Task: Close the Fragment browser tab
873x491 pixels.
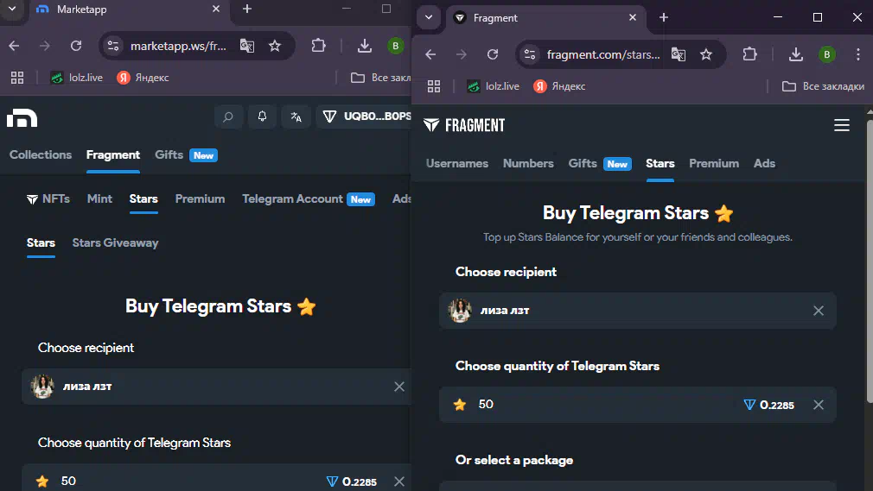Action: 633,18
